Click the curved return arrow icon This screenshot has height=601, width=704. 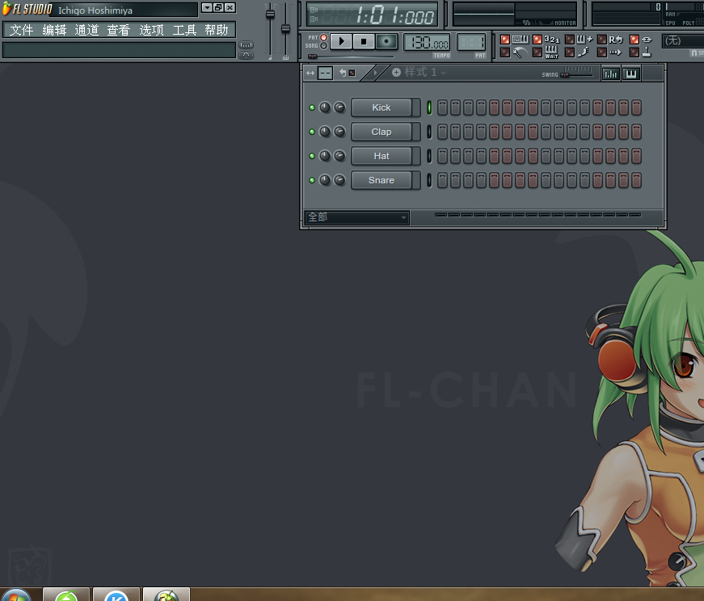343,73
